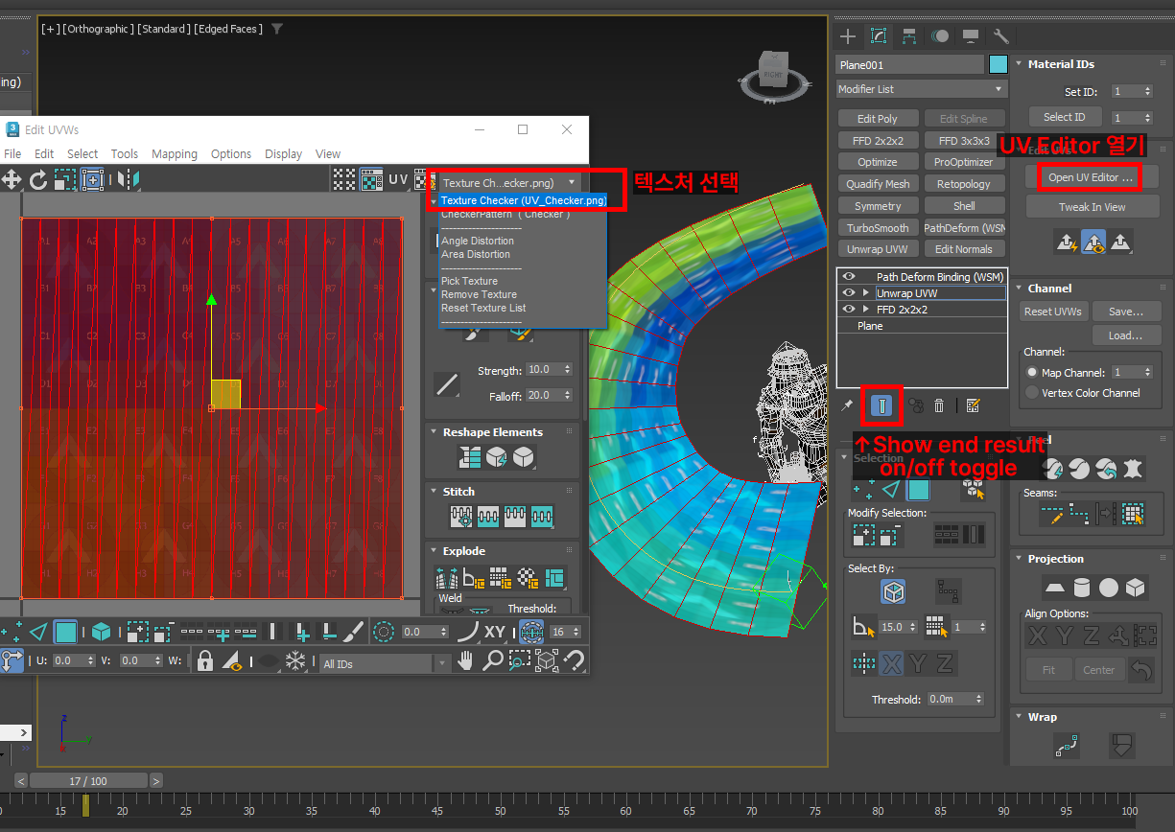Choose Reset Texture List option
This screenshot has height=832, width=1175.
pos(483,308)
